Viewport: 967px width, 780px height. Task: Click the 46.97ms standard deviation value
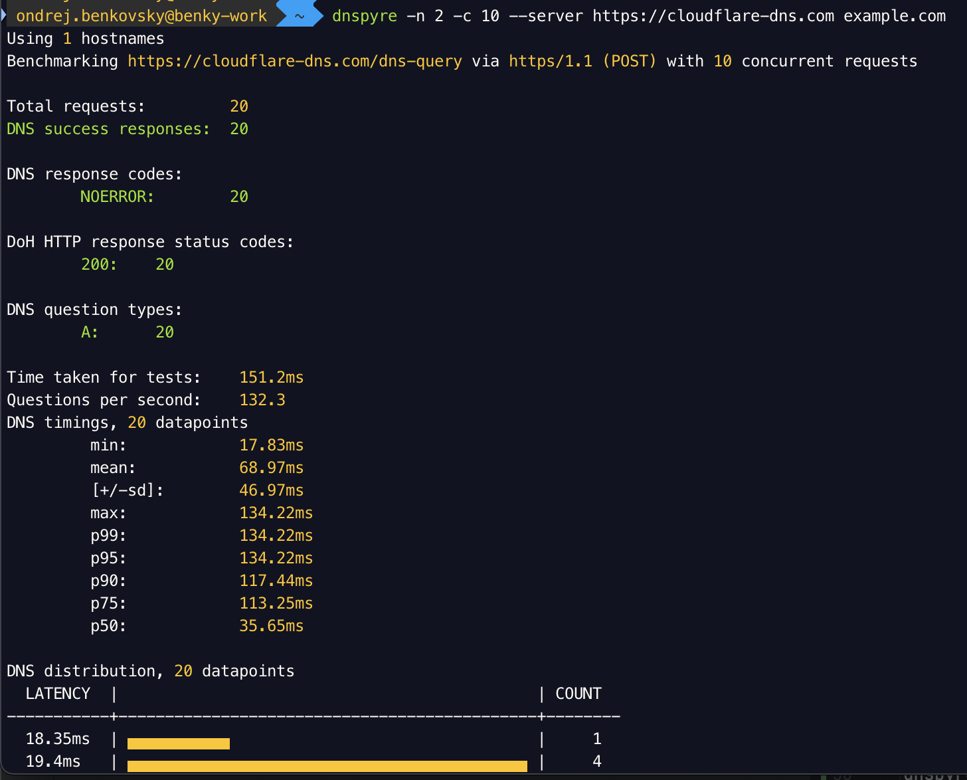(x=272, y=490)
